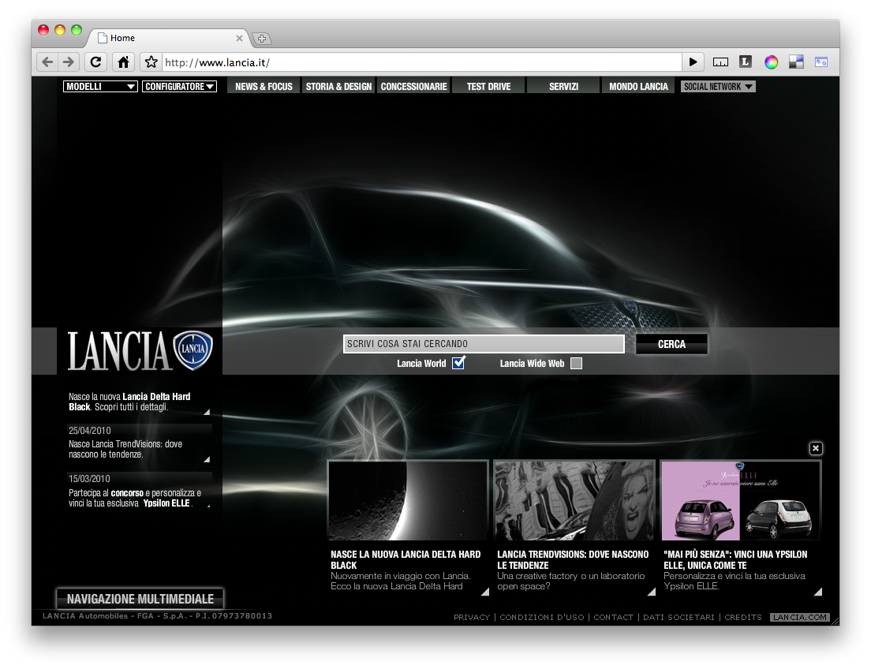The image size is (871, 669).
Task: Click the arrow on Lancia Trendvisions card
Action: coord(651,592)
